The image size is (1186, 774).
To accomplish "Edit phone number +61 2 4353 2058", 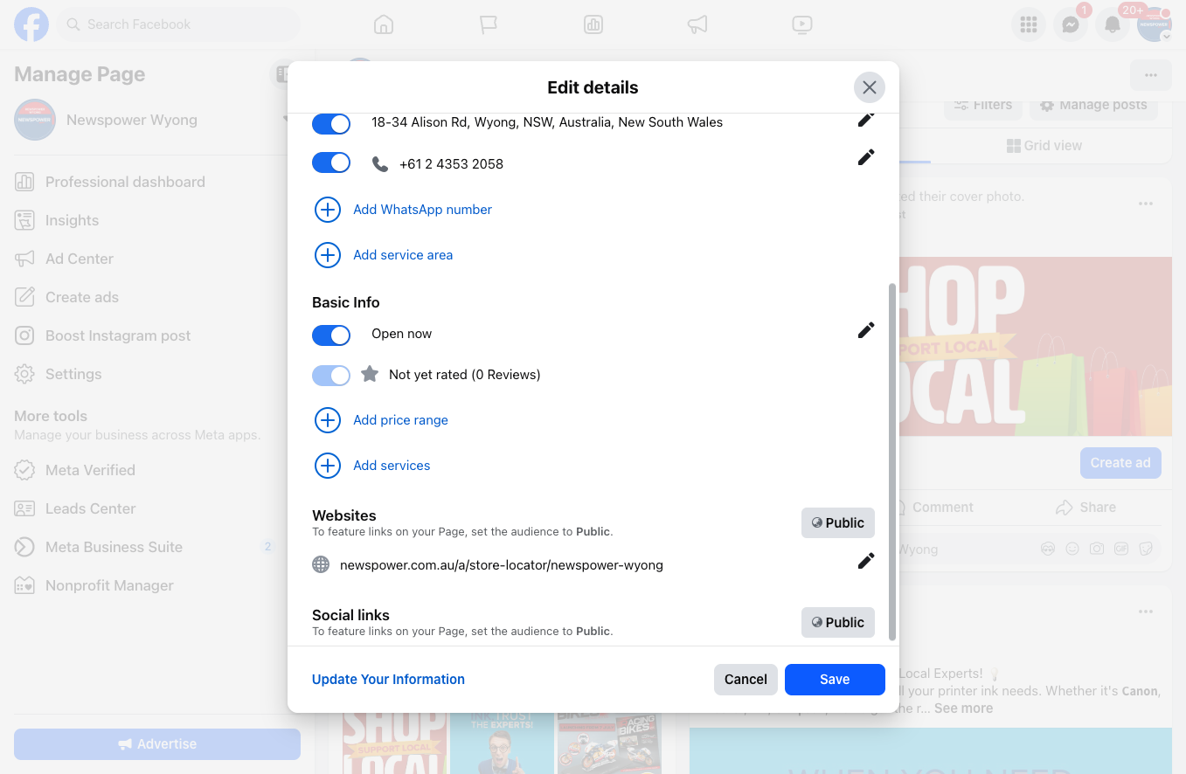I will click(866, 157).
